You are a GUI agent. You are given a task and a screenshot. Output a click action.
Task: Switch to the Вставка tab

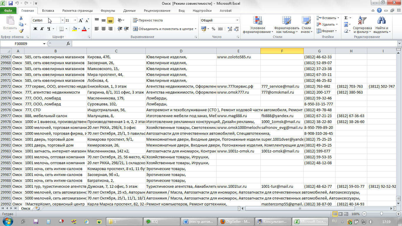pyautogui.click(x=48, y=11)
